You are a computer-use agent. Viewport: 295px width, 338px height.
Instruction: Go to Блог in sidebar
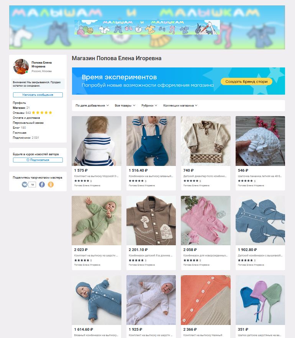click(16, 128)
